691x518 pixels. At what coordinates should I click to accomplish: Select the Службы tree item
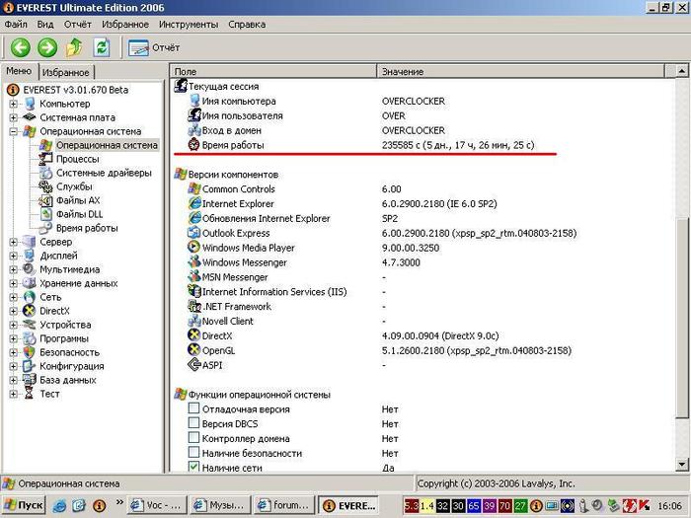click(x=74, y=186)
